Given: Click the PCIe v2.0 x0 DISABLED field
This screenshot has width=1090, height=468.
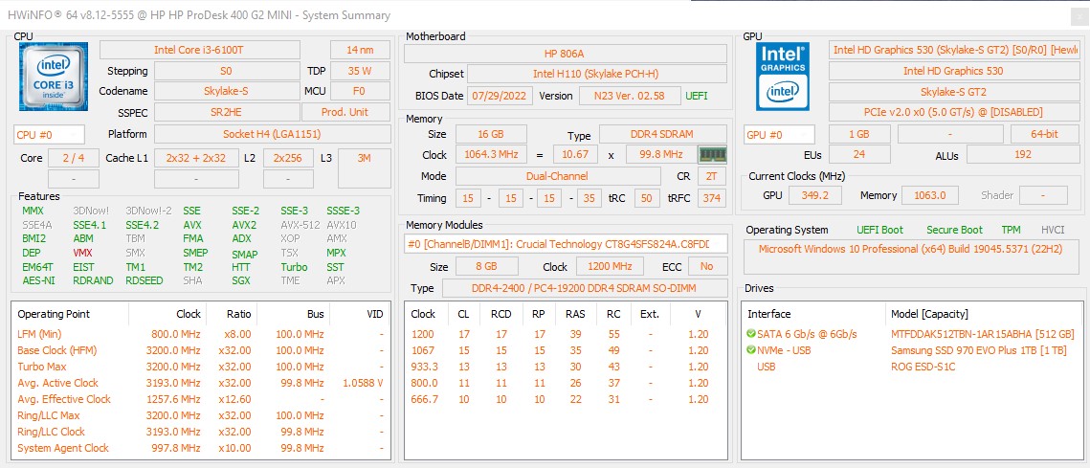Looking at the screenshot, I should coord(954,112).
